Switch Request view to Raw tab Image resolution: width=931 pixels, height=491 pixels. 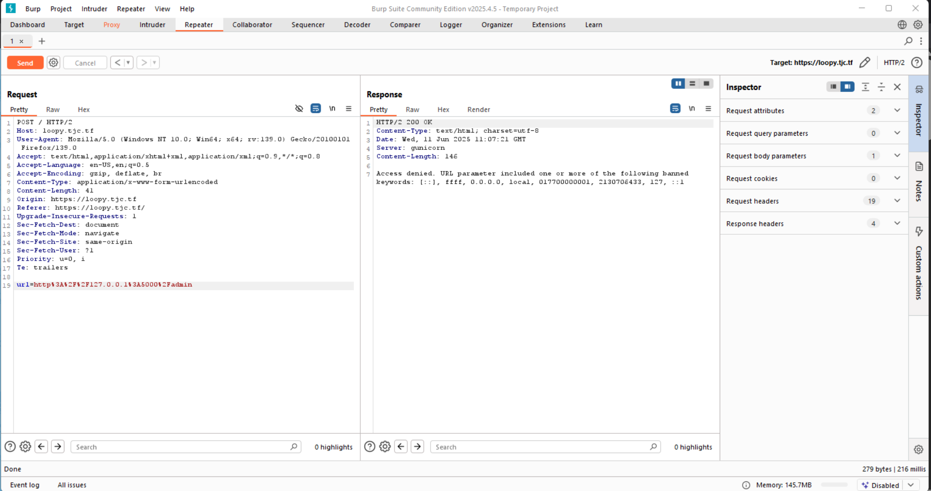53,109
